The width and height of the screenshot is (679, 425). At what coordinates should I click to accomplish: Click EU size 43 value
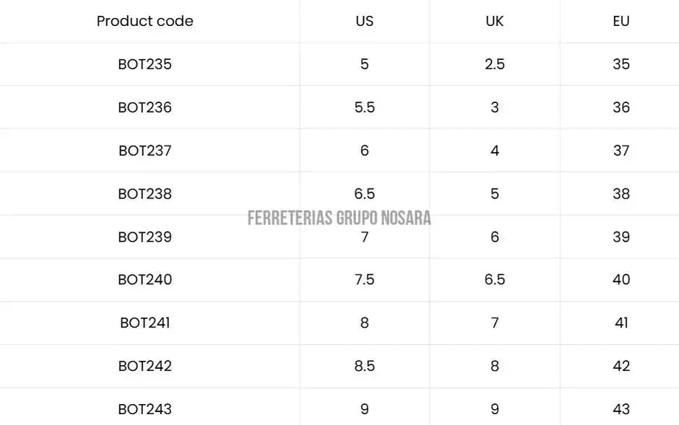click(x=621, y=409)
